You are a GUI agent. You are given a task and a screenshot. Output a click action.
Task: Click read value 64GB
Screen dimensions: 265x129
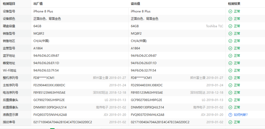(135, 26)
